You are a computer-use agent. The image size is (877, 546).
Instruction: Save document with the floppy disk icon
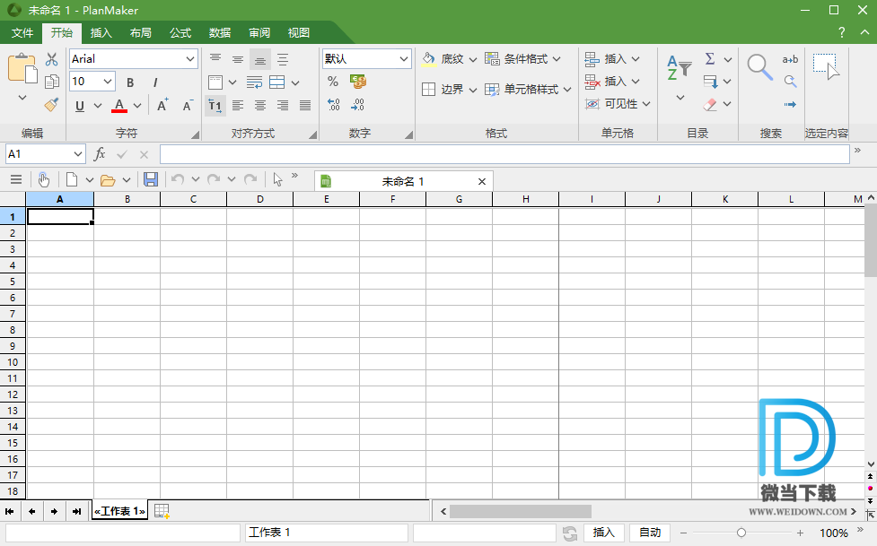coord(151,179)
